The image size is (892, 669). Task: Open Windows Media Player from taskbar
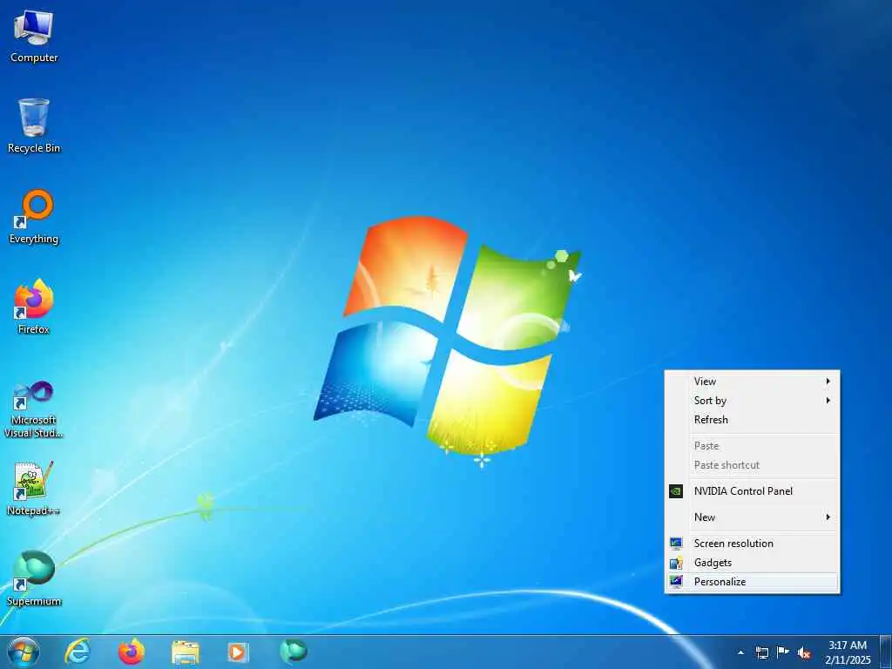(238, 652)
